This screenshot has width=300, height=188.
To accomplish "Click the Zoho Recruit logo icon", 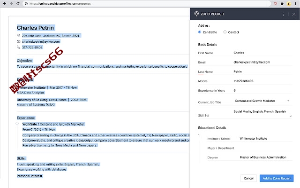I will tap(196, 14).
